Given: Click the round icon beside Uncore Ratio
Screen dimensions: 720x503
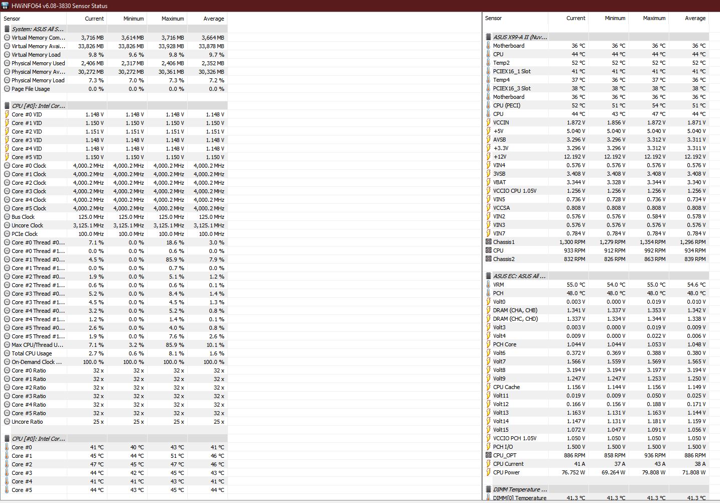Looking at the screenshot, I should [7, 422].
